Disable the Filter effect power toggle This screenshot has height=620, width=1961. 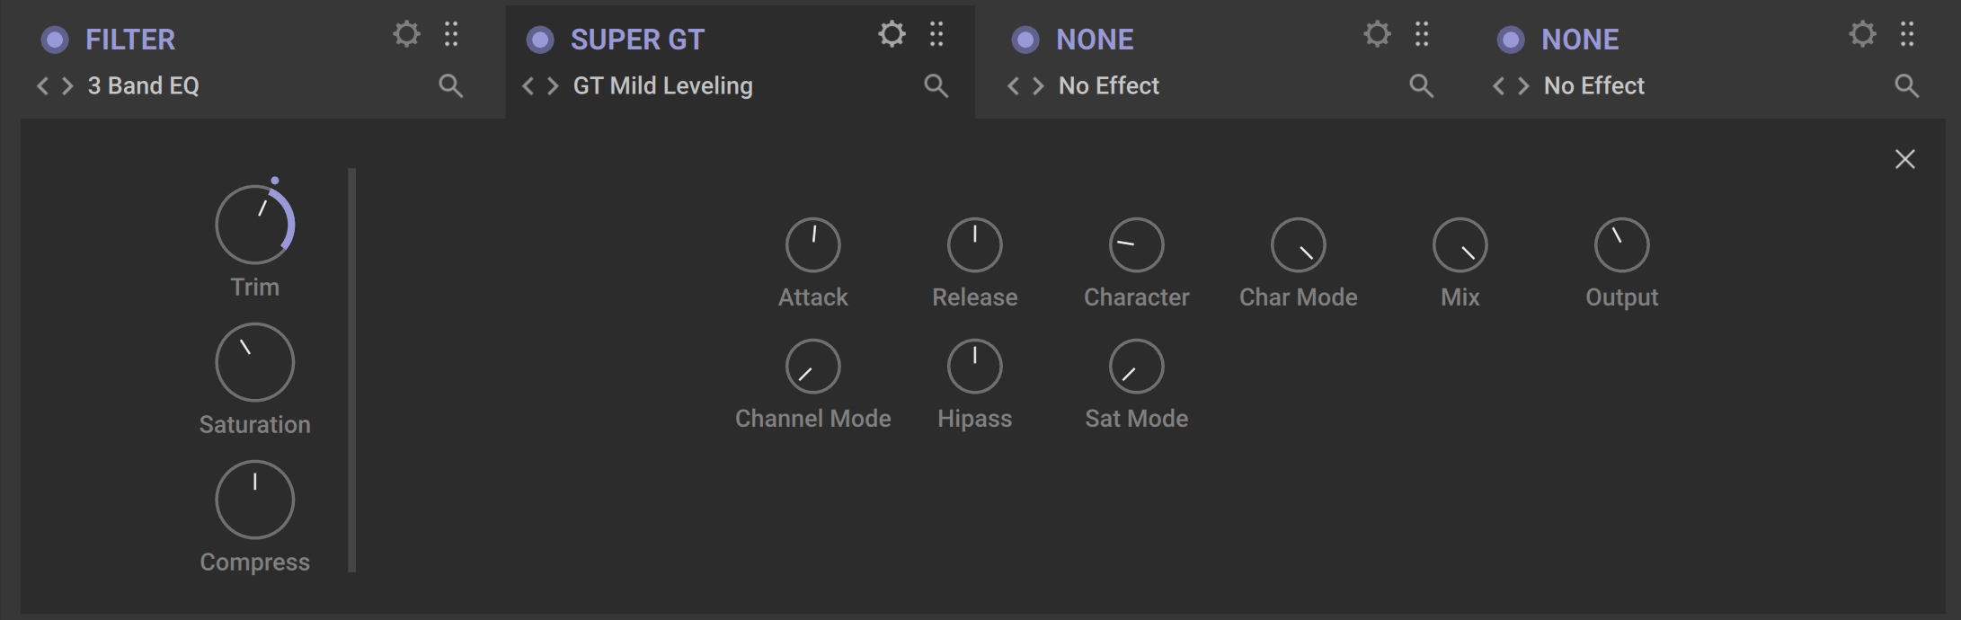(x=55, y=40)
